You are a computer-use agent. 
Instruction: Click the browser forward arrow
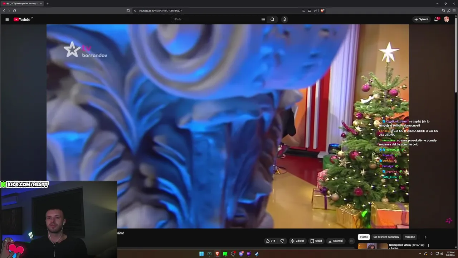point(9,11)
